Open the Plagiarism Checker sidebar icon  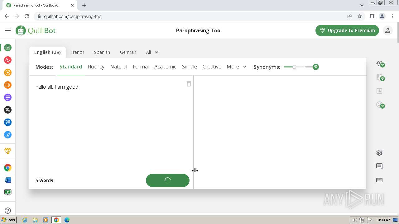click(x=8, y=72)
